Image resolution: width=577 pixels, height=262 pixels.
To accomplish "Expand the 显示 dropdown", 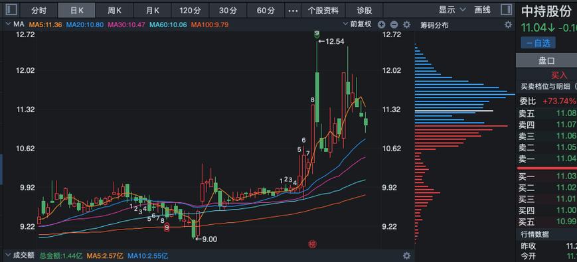I will (x=452, y=10).
